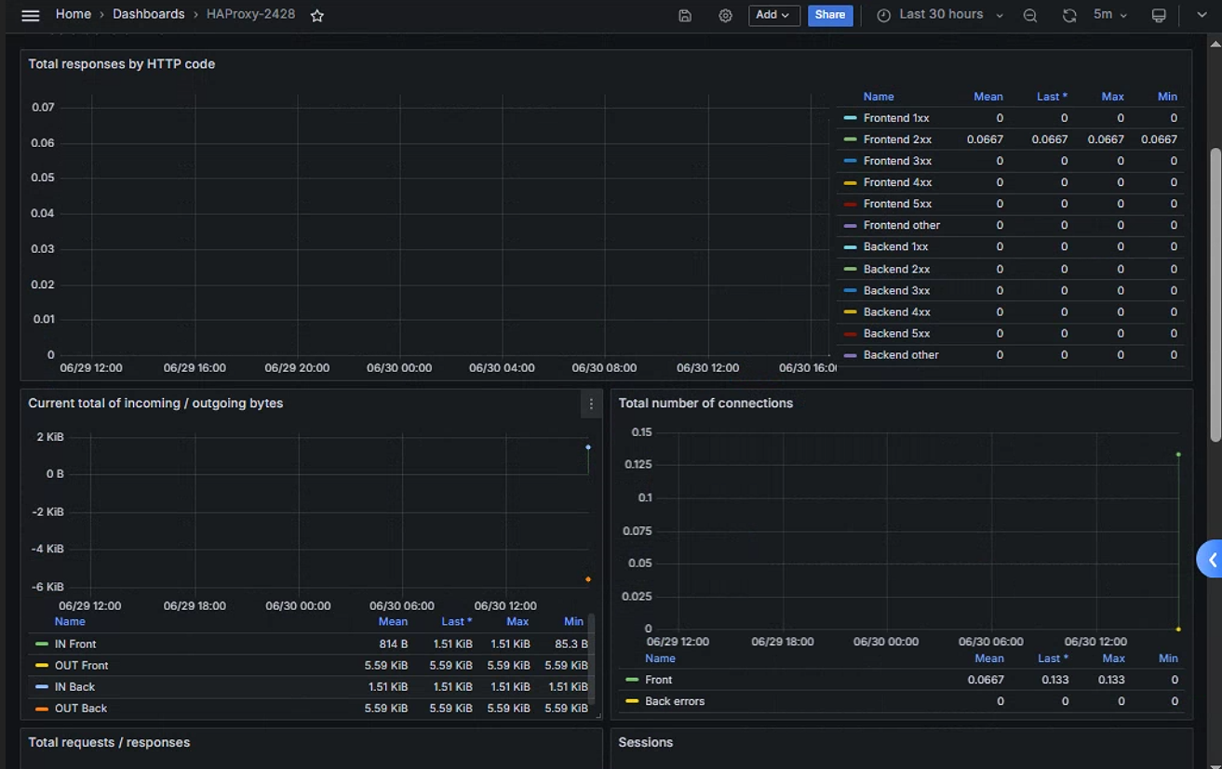Click the Total requests / responses title

[109, 742]
